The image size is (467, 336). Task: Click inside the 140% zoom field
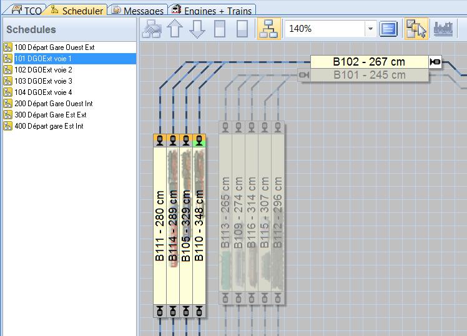[x=325, y=29]
